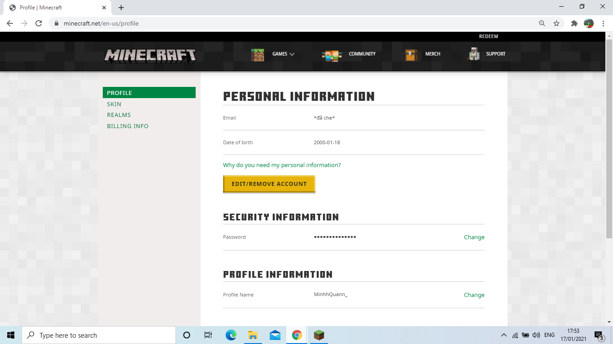
Task: Bookmark this page with the star icon
Action: point(556,23)
